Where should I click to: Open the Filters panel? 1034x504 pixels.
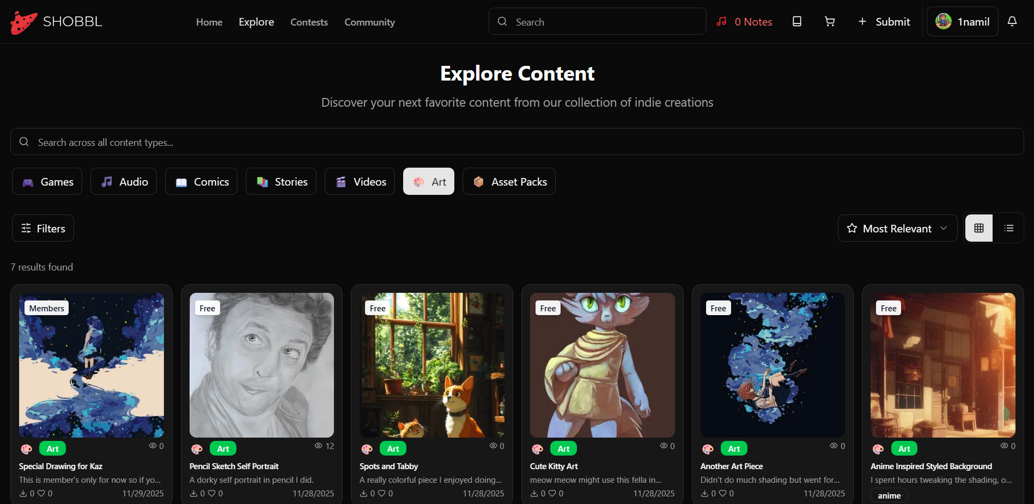[x=43, y=229]
